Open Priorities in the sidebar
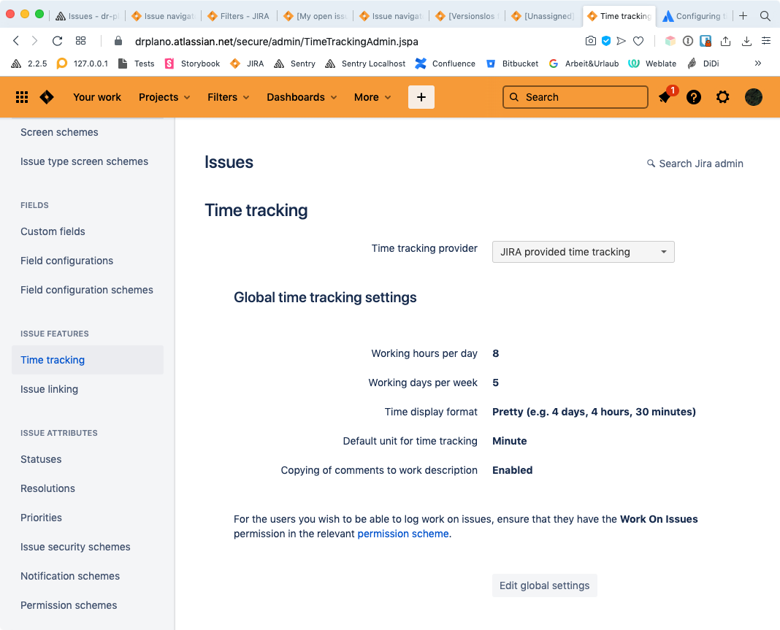This screenshot has height=630, width=780. [42, 518]
